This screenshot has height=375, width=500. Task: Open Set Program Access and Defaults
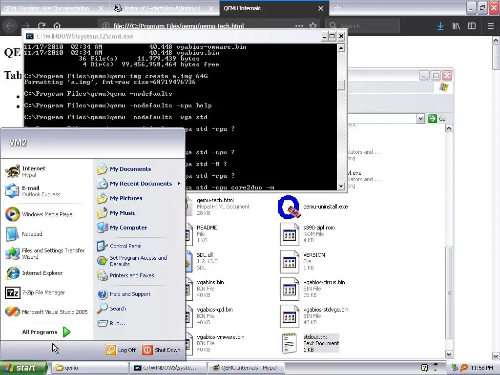point(132,261)
